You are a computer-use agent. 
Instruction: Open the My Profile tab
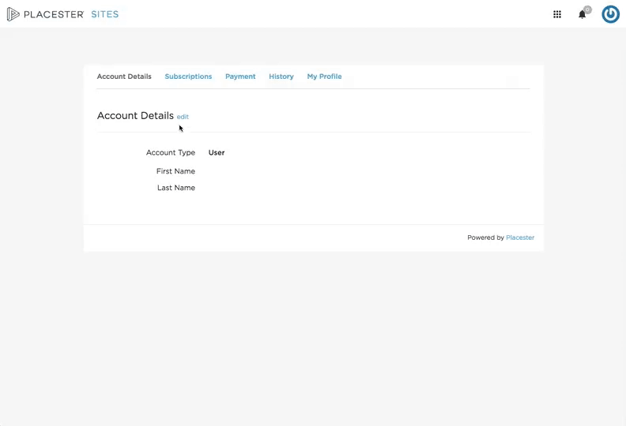tap(324, 77)
